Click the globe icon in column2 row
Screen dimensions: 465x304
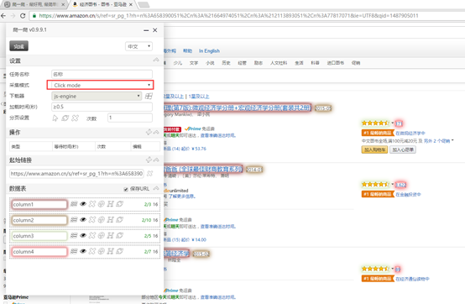point(101,219)
